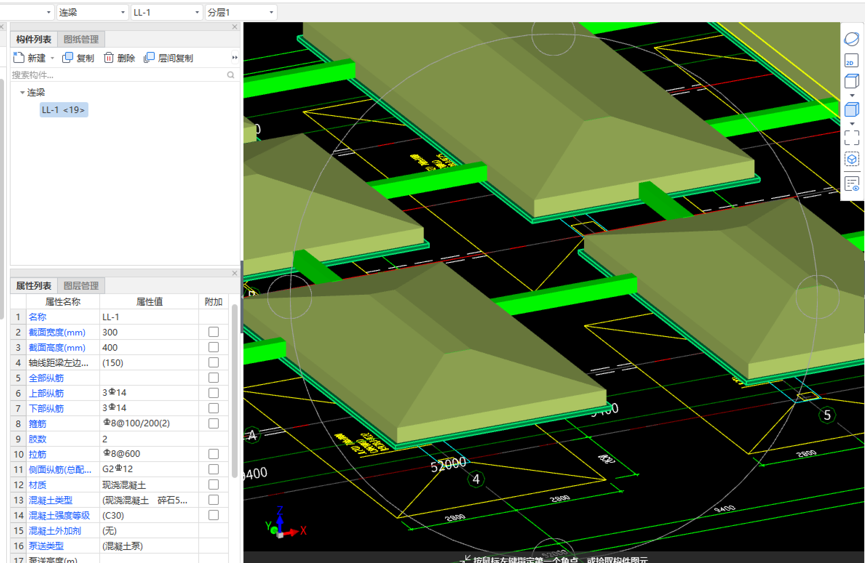Screen dimensions: 865x563
Task: Expand the component toolbar overflow arrow
Action: tap(235, 57)
